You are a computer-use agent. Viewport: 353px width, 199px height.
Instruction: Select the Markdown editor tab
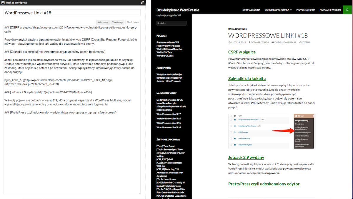pos(133,22)
